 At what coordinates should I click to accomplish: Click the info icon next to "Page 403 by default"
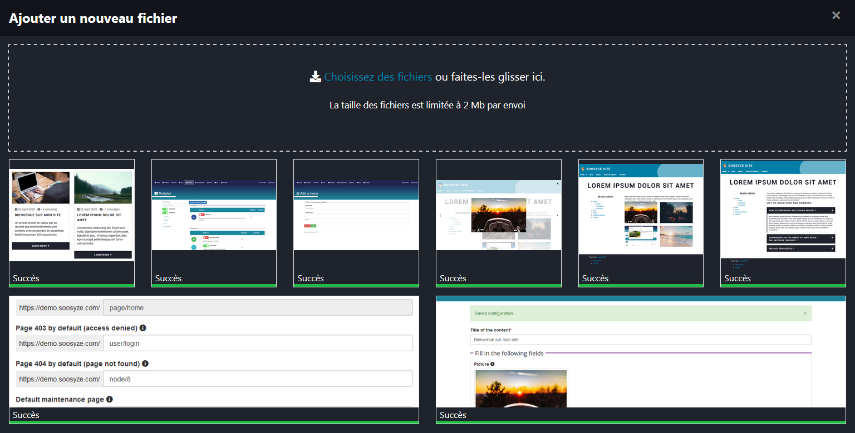tap(143, 328)
